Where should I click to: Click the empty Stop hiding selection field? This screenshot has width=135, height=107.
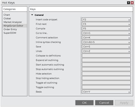tap(106, 78)
